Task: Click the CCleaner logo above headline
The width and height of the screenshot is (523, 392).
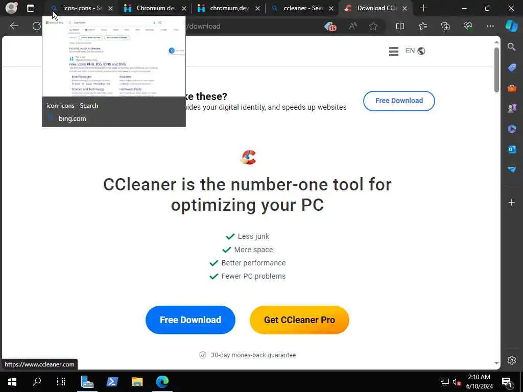Action: tap(248, 157)
